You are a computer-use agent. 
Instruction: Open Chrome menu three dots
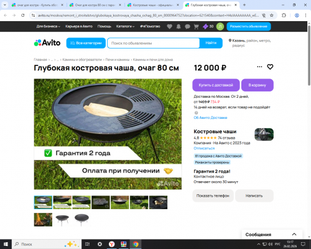click(x=305, y=15)
